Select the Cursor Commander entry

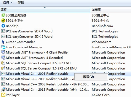coord(20,42)
